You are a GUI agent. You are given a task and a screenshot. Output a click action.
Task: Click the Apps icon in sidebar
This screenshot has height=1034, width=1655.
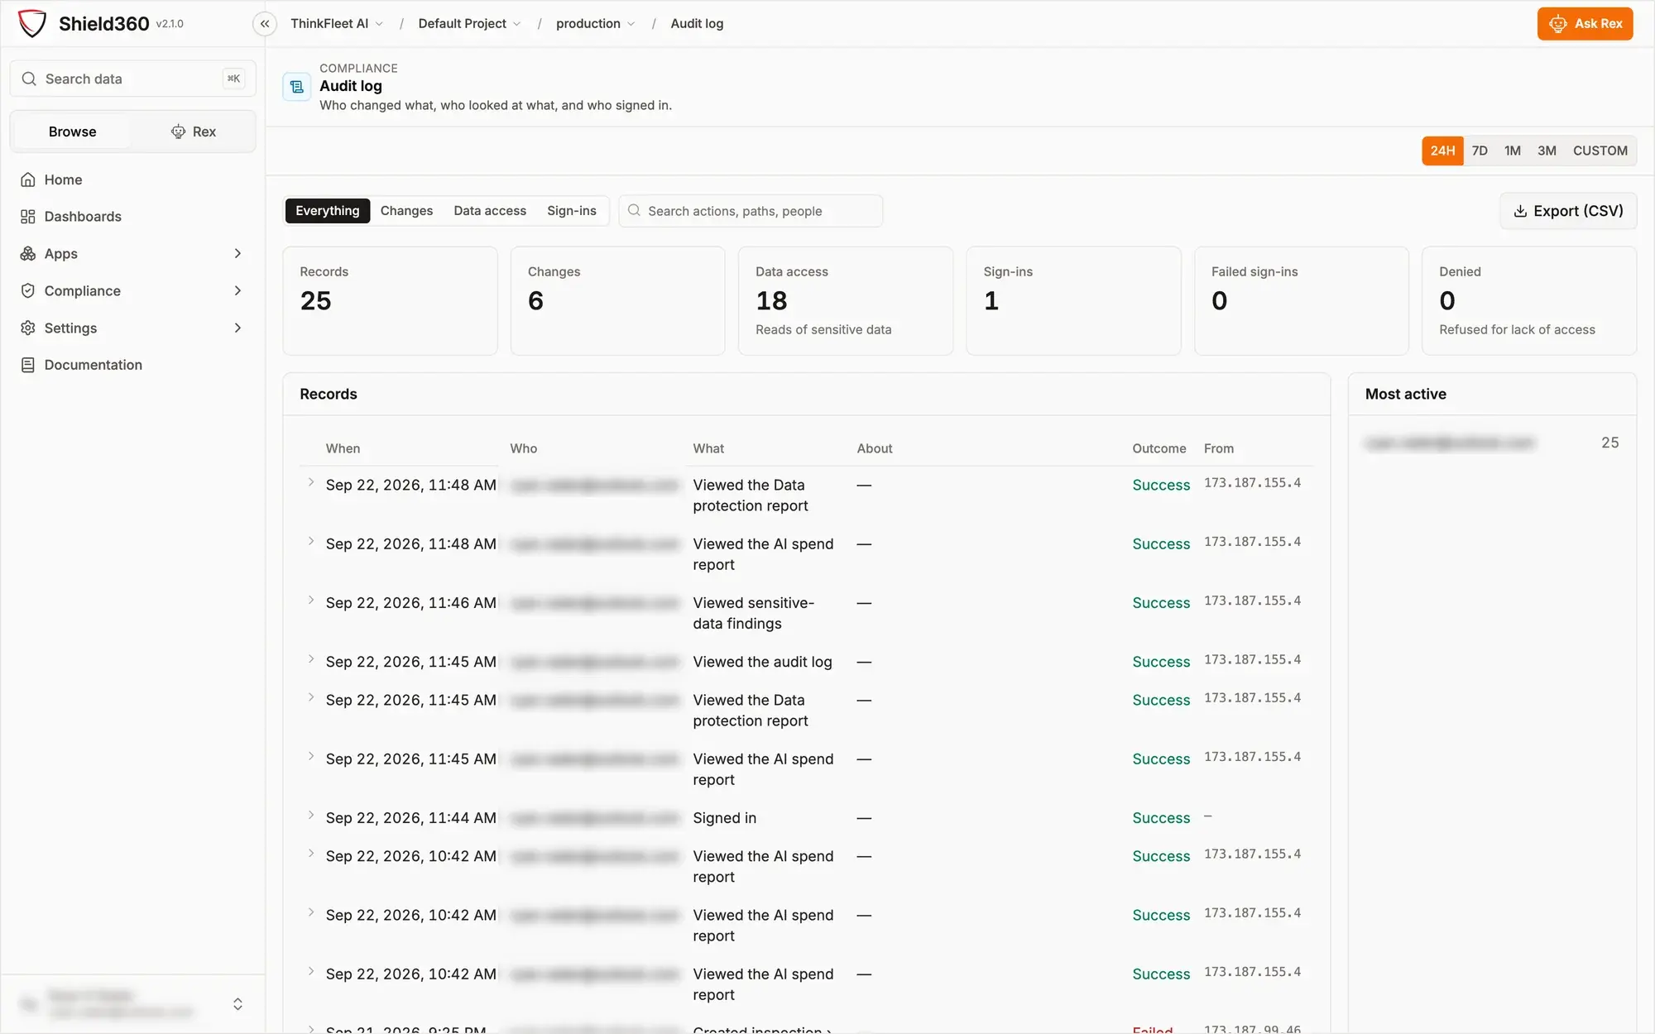click(x=28, y=254)
